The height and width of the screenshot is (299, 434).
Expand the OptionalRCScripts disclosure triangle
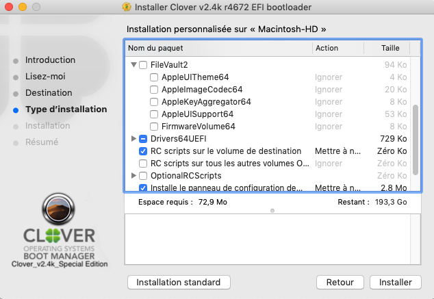[x=133, y=175]
